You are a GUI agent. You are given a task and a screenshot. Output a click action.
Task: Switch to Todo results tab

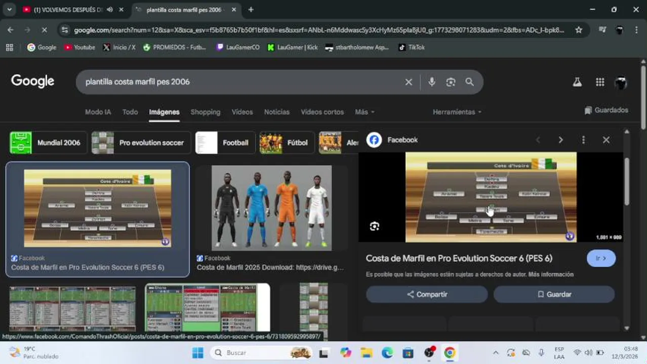point(130,112)
